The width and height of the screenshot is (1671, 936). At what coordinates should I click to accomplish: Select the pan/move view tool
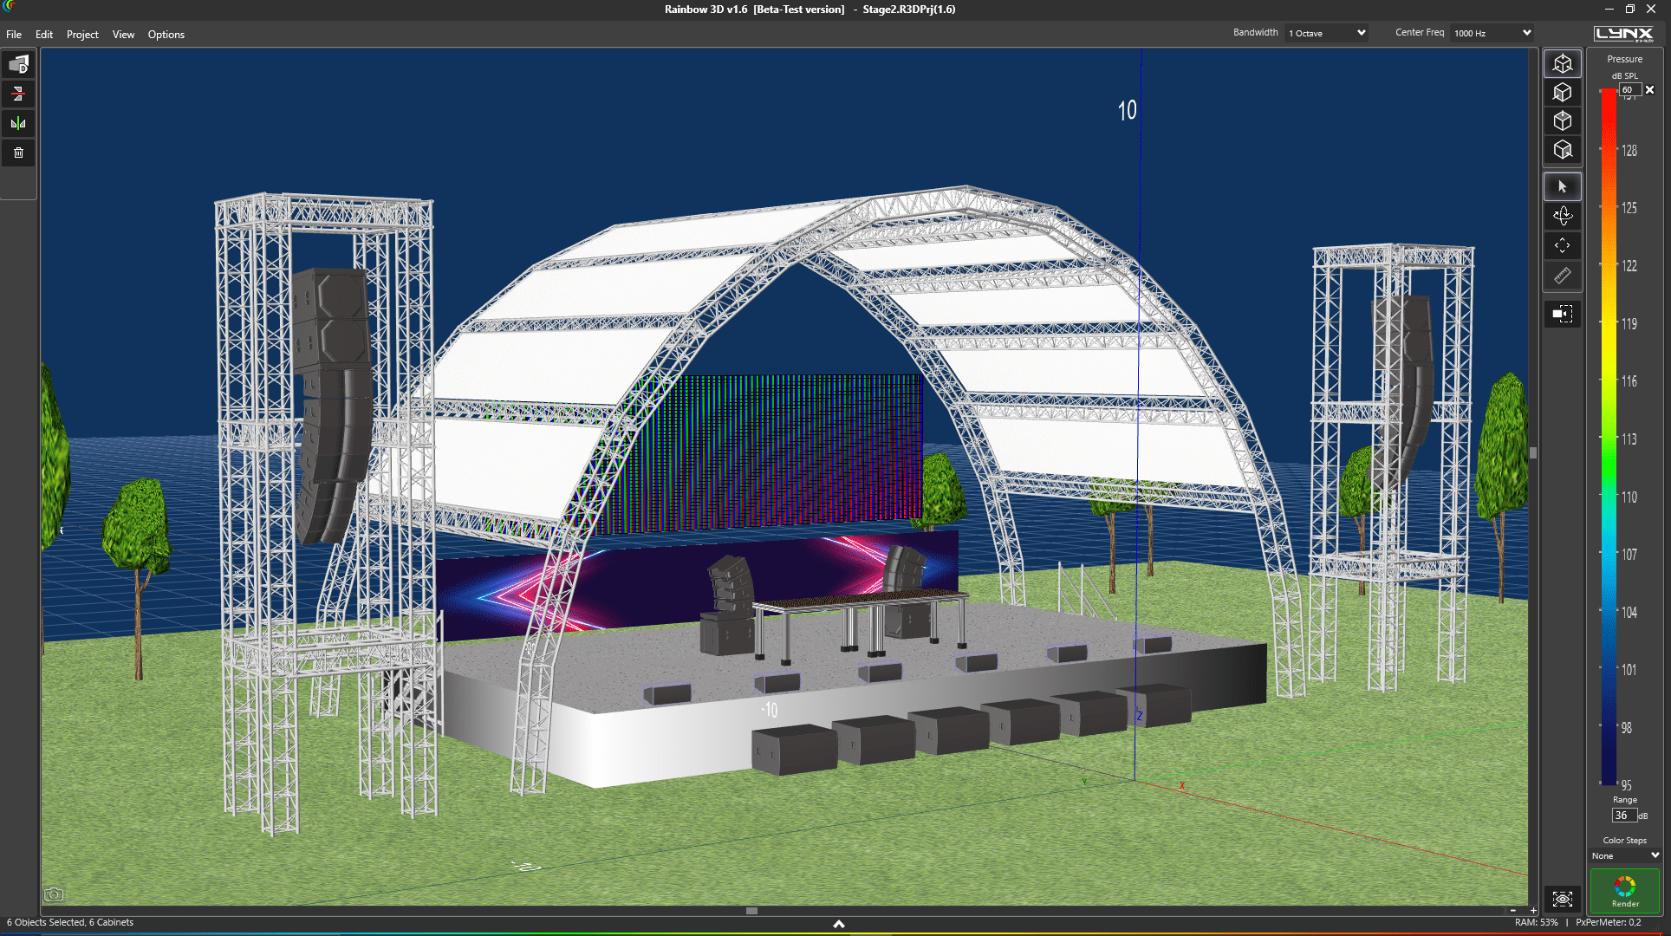1562,246
